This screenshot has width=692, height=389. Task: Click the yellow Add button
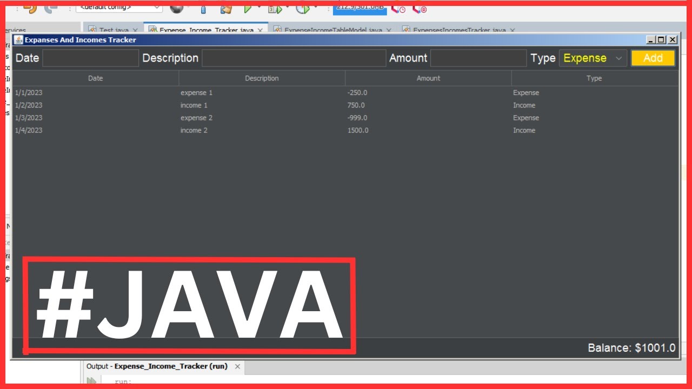point(653,58)
